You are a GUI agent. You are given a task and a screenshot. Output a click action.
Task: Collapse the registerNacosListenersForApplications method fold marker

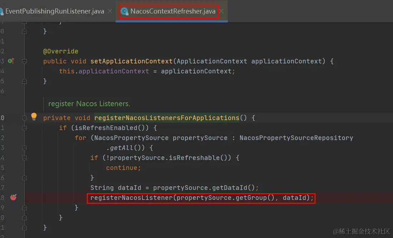coord(24,118)
